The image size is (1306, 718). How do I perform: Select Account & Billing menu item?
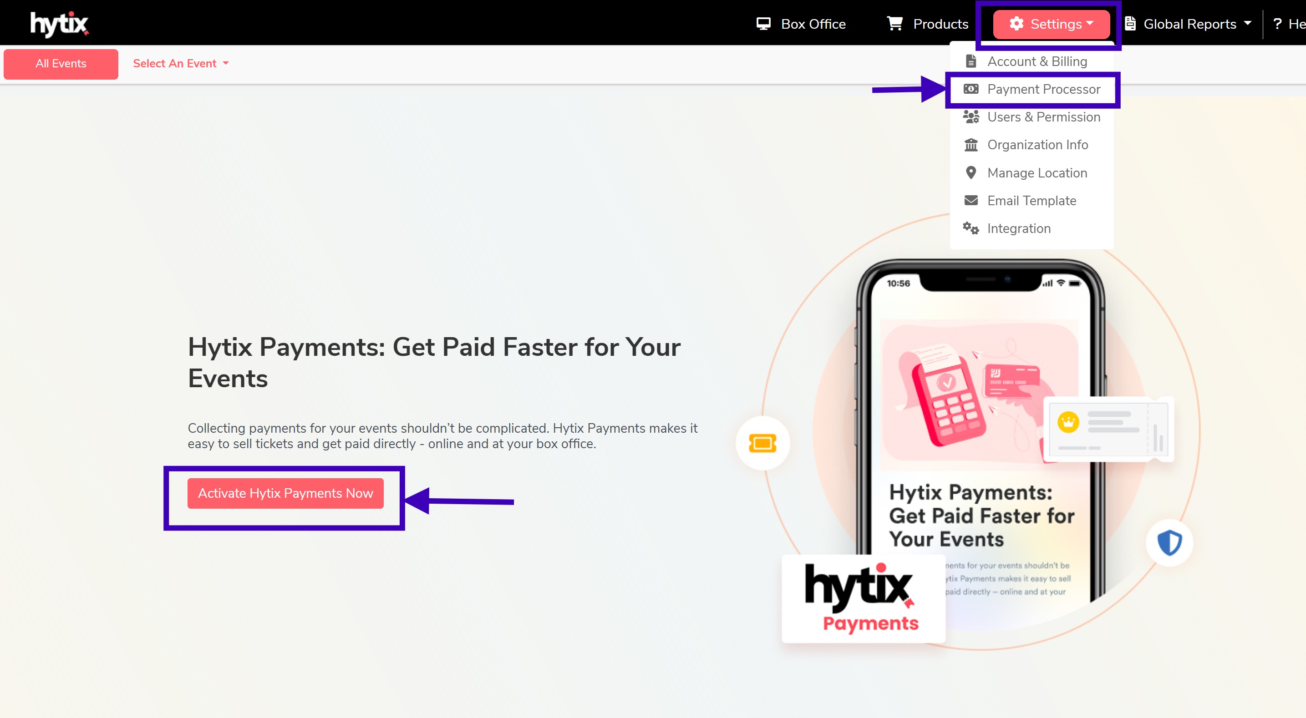point(1032,61)
